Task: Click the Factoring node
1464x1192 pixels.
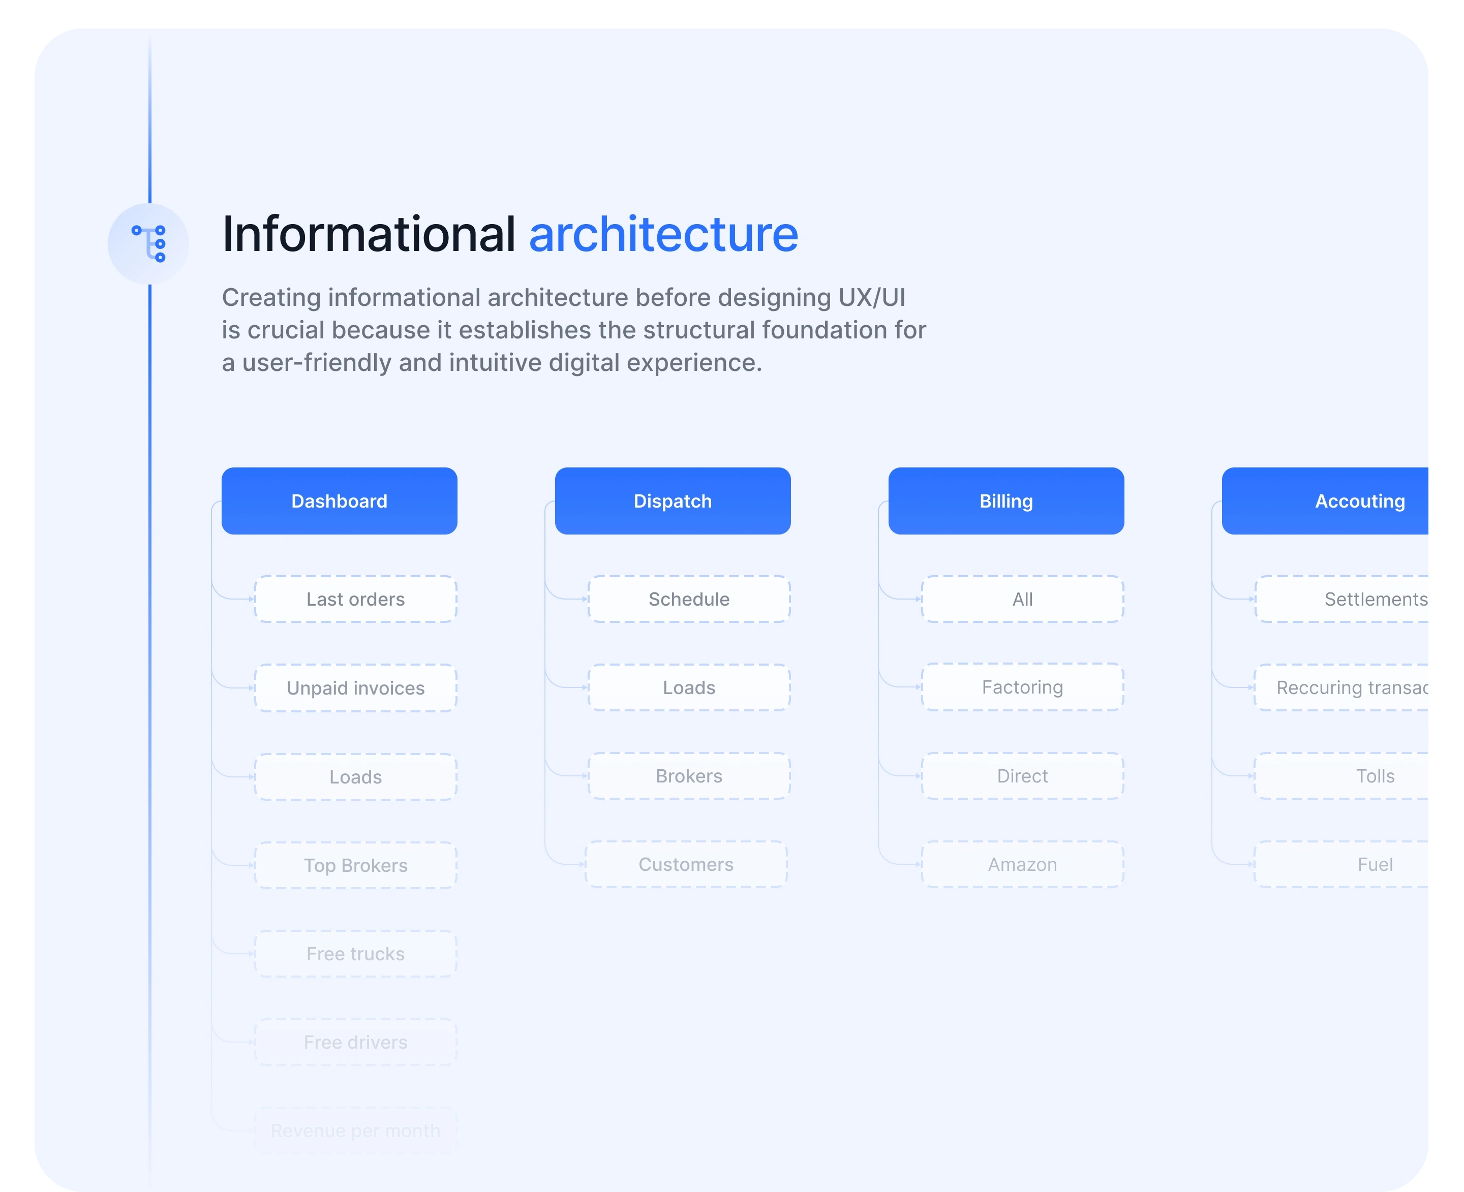Action: (x=1022, y=687)
